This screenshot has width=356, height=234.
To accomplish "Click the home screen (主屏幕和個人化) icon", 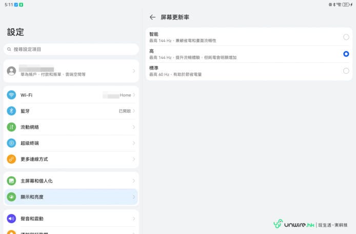I will (x=11, y=181).
